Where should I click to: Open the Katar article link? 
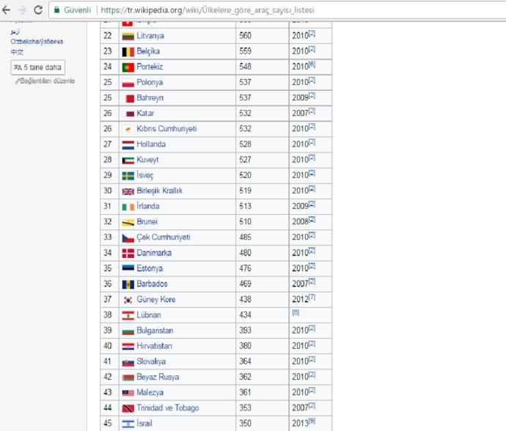[x=145, y=113]
